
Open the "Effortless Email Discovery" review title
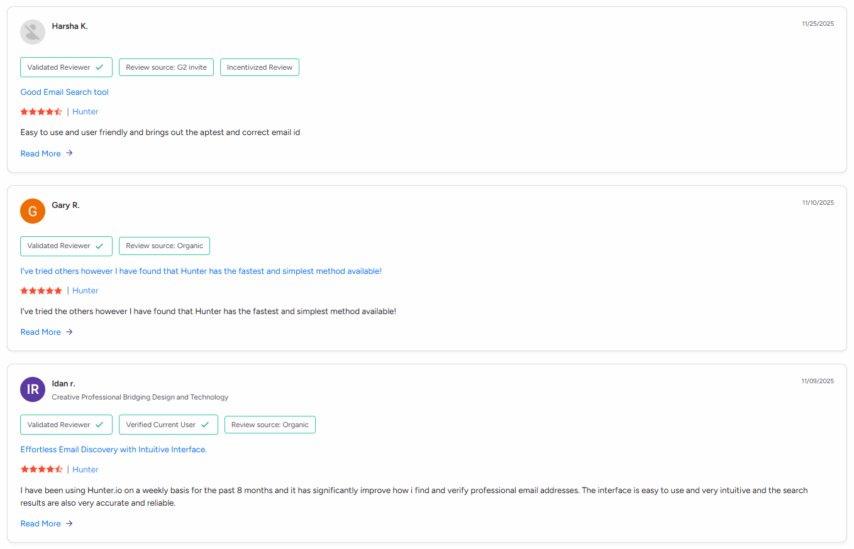click(x=113, y=450)
